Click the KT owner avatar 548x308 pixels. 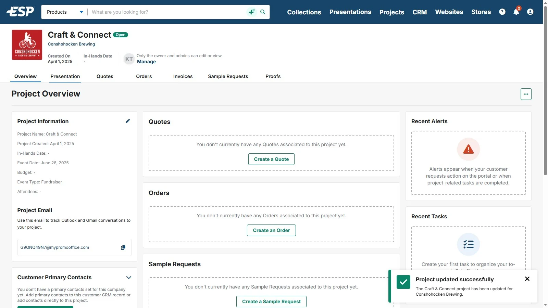(129, 59)
